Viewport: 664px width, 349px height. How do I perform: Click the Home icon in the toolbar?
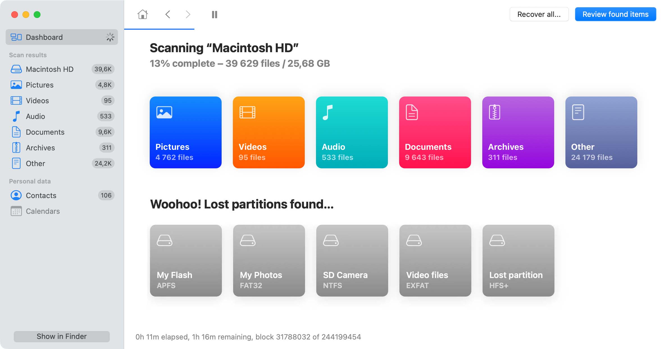pos(143,14)
